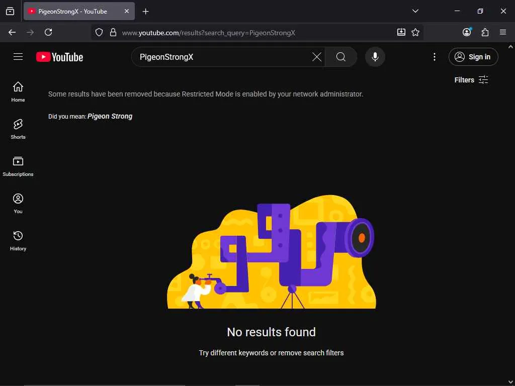Open Shorts in sidebar

18,129
